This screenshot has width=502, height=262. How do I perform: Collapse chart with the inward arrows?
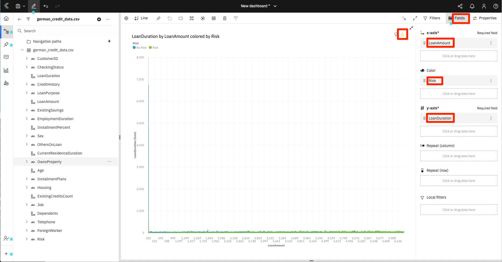click(x=411, y=28)
